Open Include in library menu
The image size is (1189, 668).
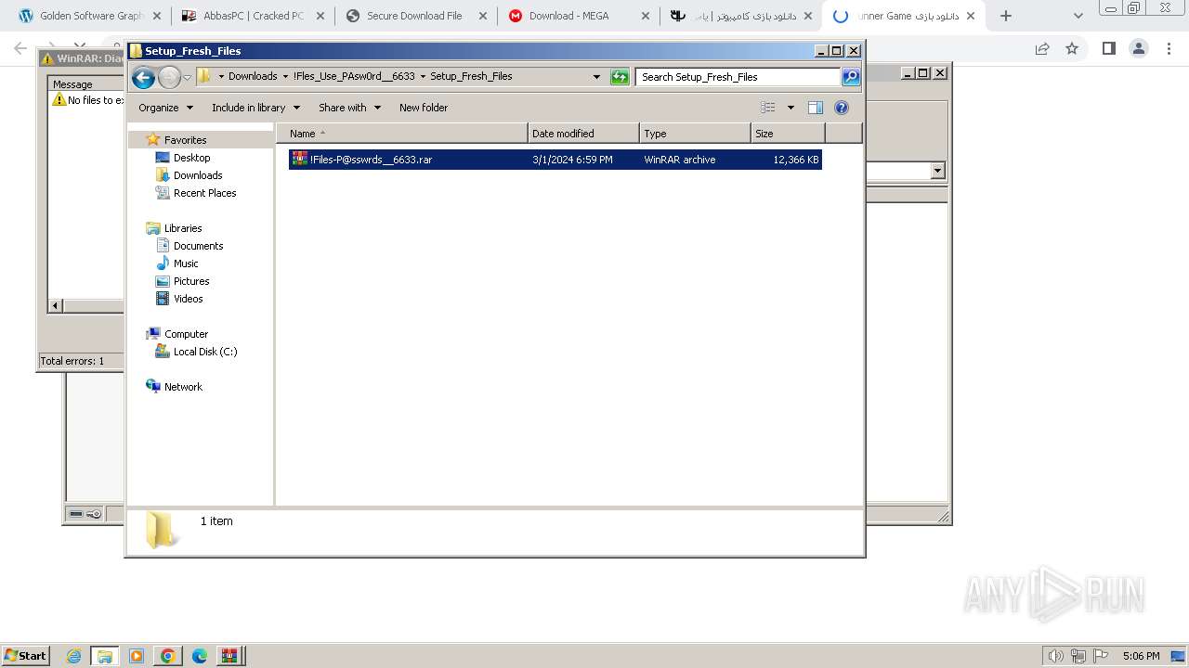click(x=255, y=108)
